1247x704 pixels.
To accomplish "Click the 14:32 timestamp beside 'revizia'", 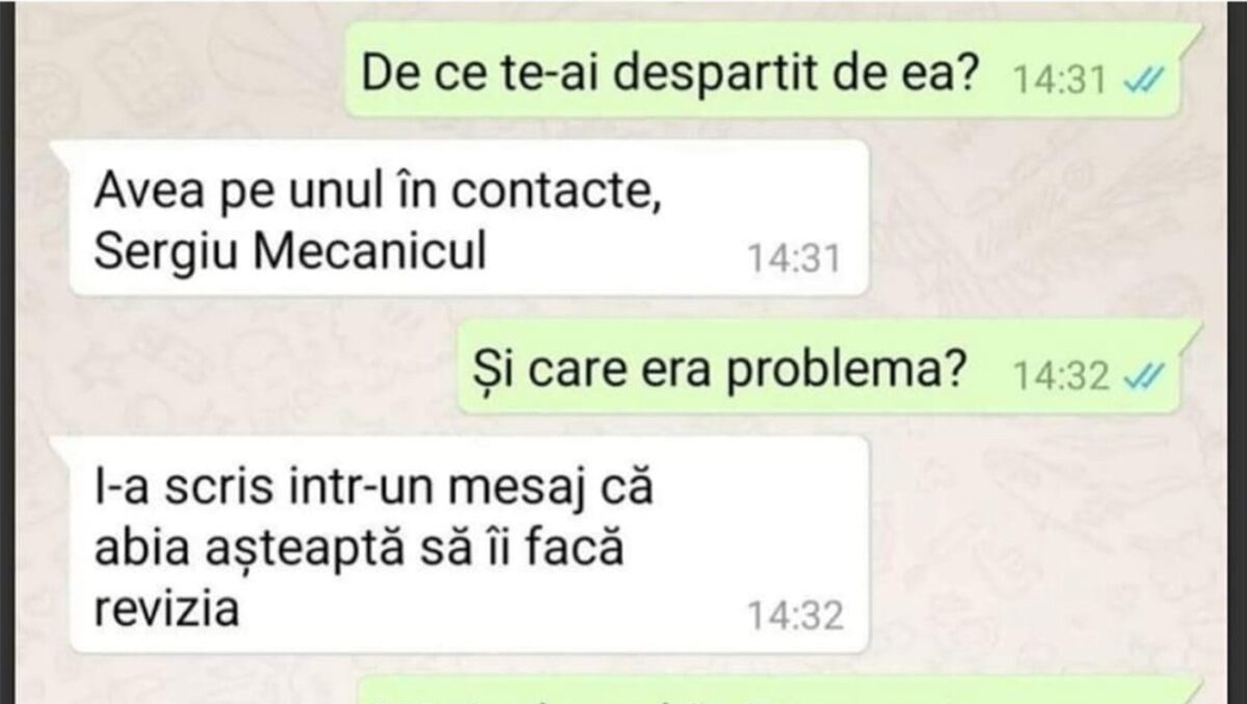I will 795,616.
